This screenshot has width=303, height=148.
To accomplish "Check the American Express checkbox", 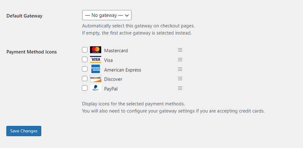I will (85, 69).
